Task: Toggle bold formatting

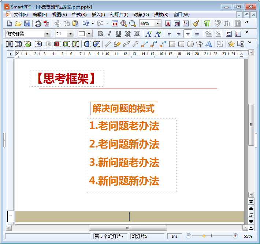Action: pyautogui.click(x=100, y=34)
